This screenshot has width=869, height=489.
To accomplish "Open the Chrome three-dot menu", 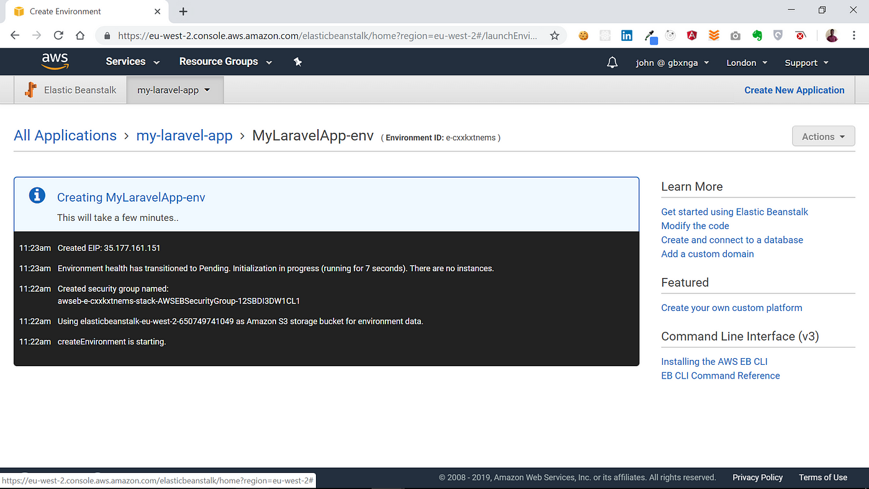I will point(855,36).
